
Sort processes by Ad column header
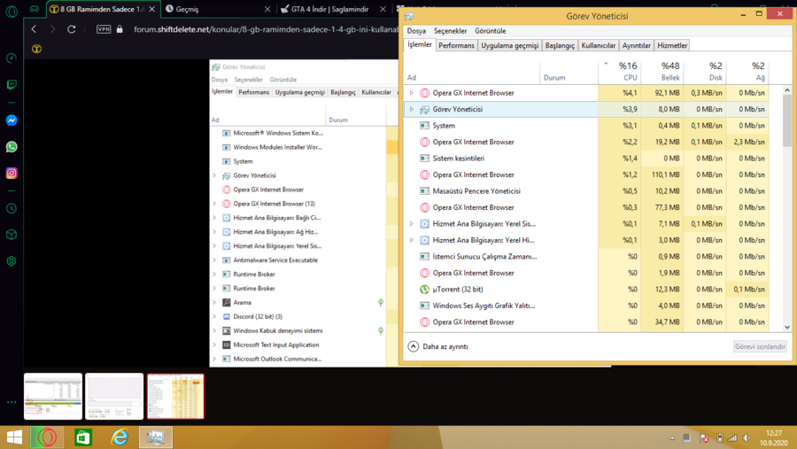pos(472,72)
